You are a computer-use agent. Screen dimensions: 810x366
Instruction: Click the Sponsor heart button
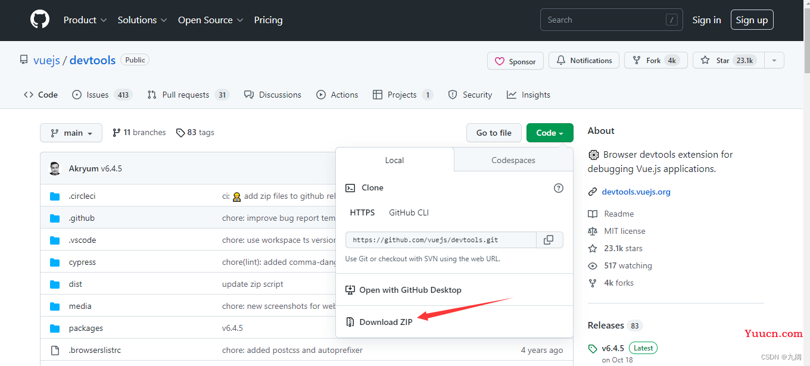(515, 61)
